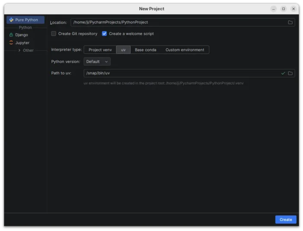Enable Create Git repository checkbox

click(54, 34)
